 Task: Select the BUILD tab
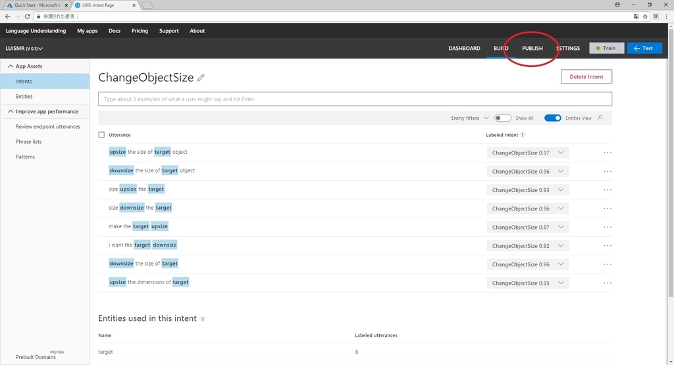(501, 48)
